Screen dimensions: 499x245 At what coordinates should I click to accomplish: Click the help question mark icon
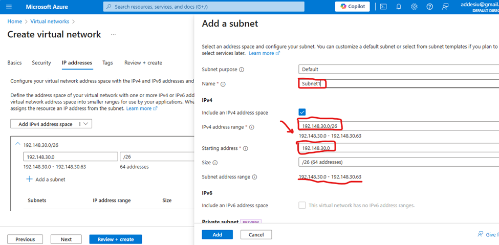tap(430, 7)
